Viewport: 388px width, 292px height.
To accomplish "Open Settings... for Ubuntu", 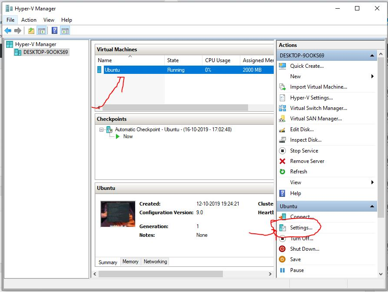I will coord(301,228).
